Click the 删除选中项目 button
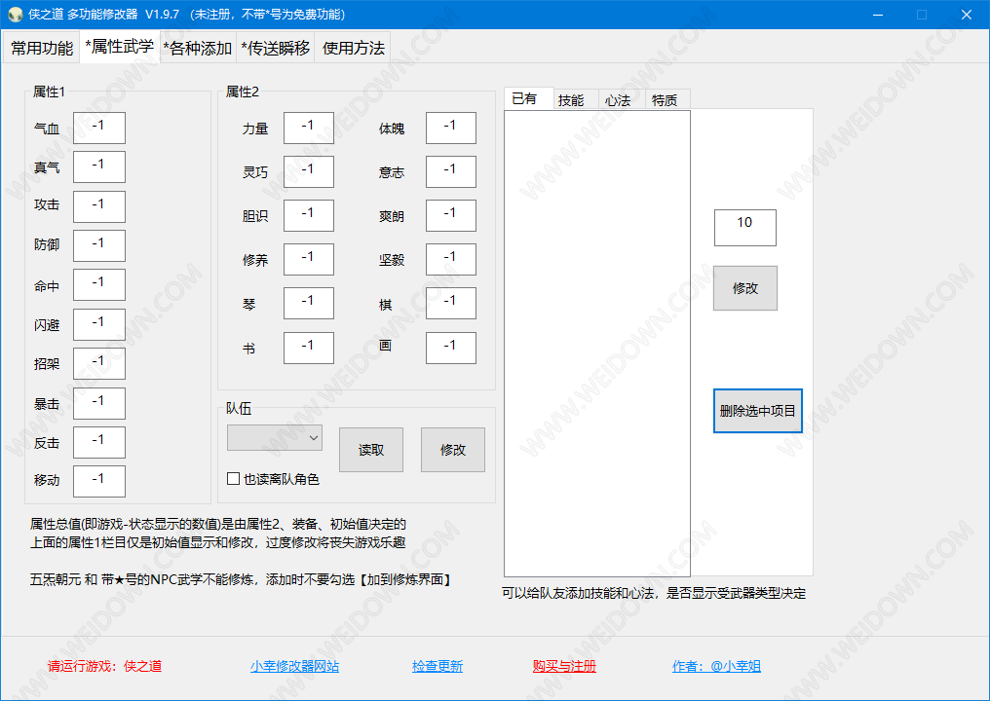Screen dimensions: 990x701 [758, 411]
